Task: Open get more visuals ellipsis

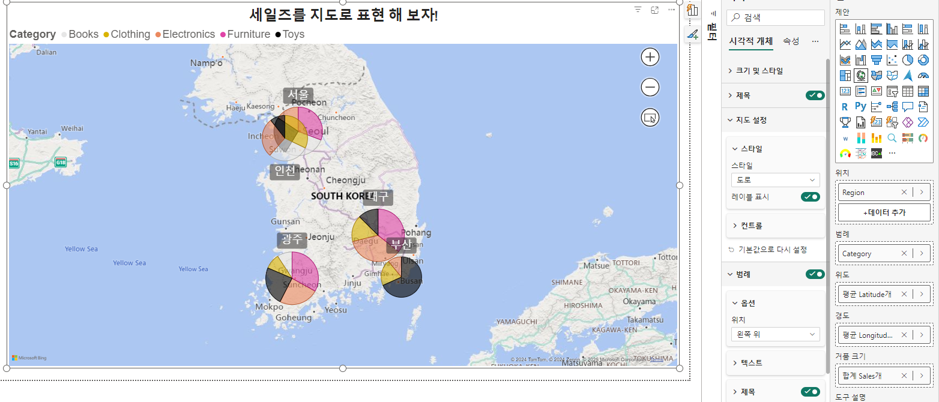Action: [x=892, y=153]
